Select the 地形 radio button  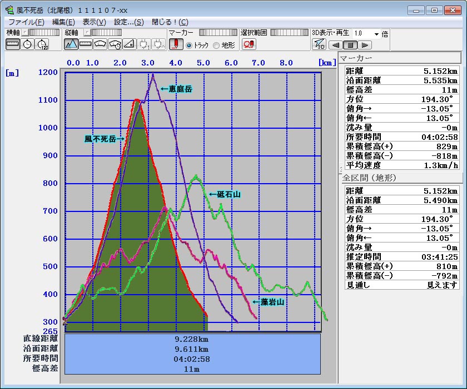click(217, 45)
